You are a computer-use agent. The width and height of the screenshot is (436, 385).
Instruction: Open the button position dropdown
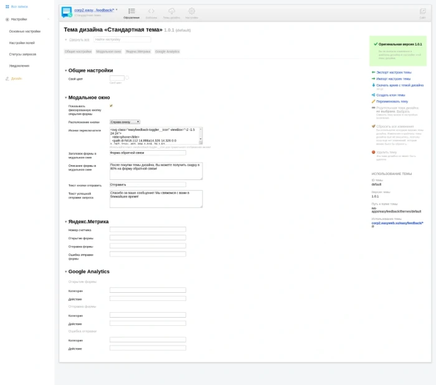125,122
